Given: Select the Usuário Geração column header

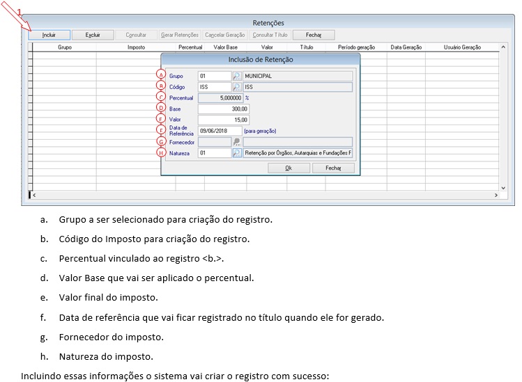Looking at the screenshot, I should coord(462,47).
